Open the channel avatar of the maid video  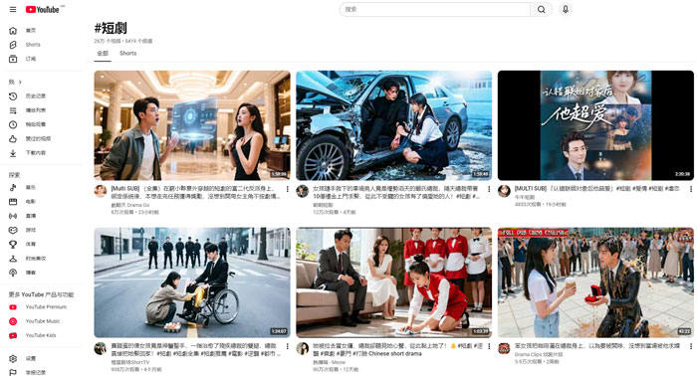pos(303,348)
